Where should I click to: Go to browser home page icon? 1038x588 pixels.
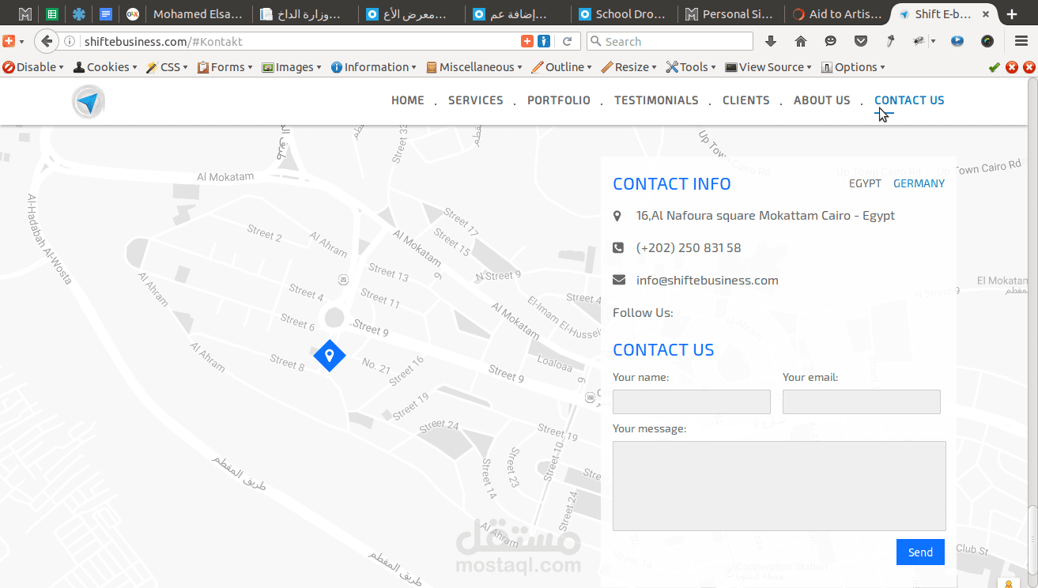(x=801, y=41)
